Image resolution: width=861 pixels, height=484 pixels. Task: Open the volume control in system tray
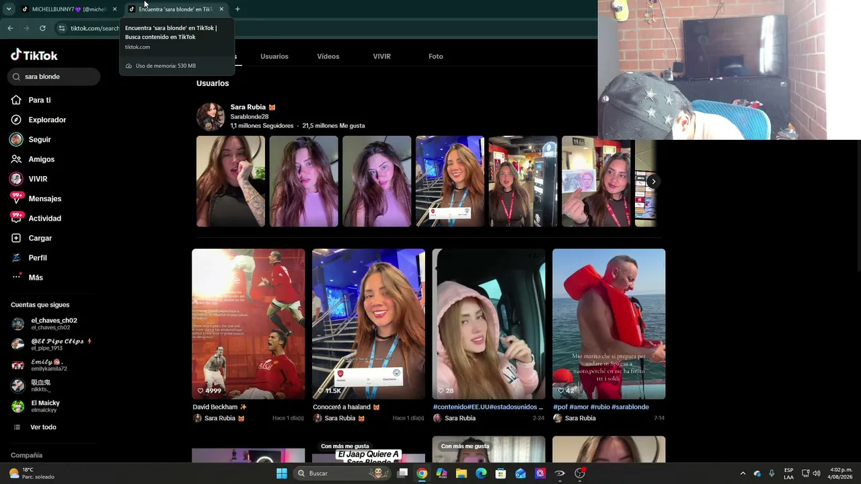click(x=817, y=473)
